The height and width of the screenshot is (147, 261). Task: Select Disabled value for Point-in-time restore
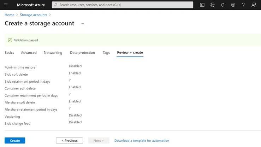coord(75,66)
